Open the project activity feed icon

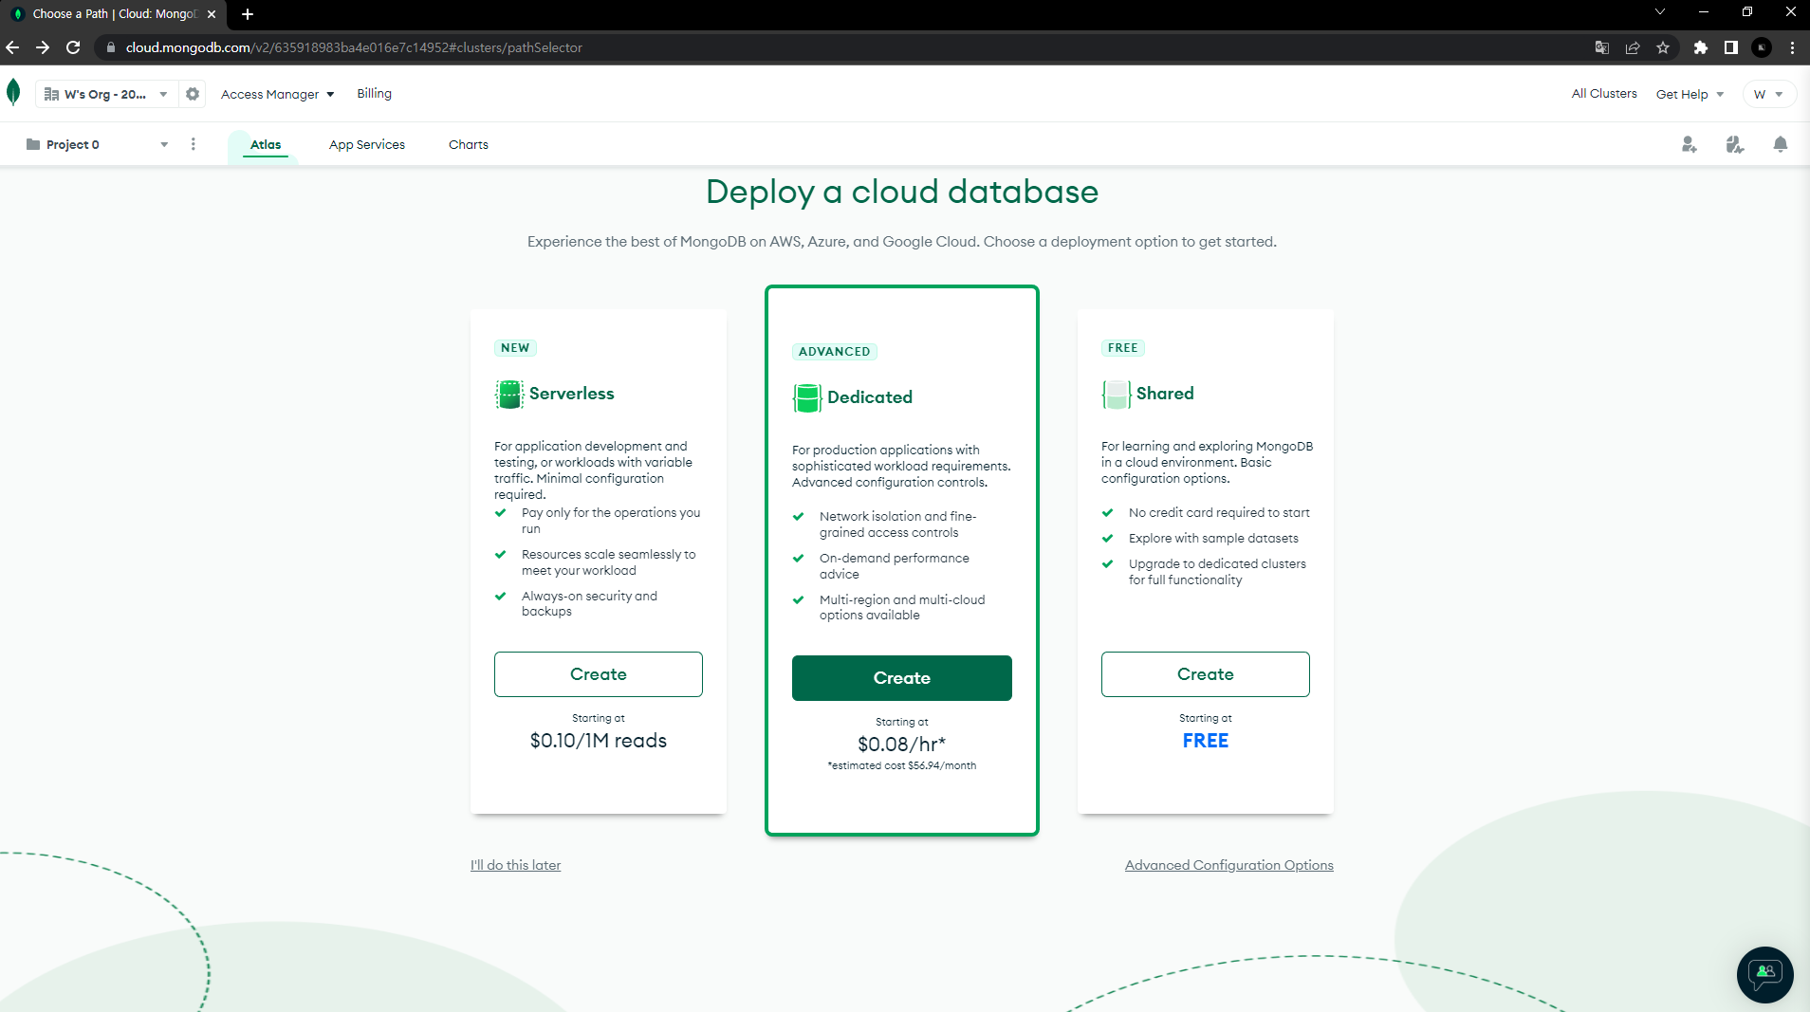pyautogui.click(x=1735, y=144)
